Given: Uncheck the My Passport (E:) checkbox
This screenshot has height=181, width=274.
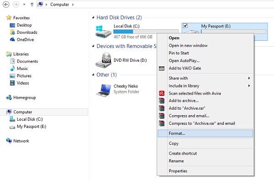Looking at the screenshot, I should (185, 26).
